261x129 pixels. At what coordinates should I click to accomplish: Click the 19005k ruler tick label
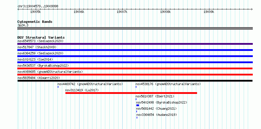pos(35,12)
